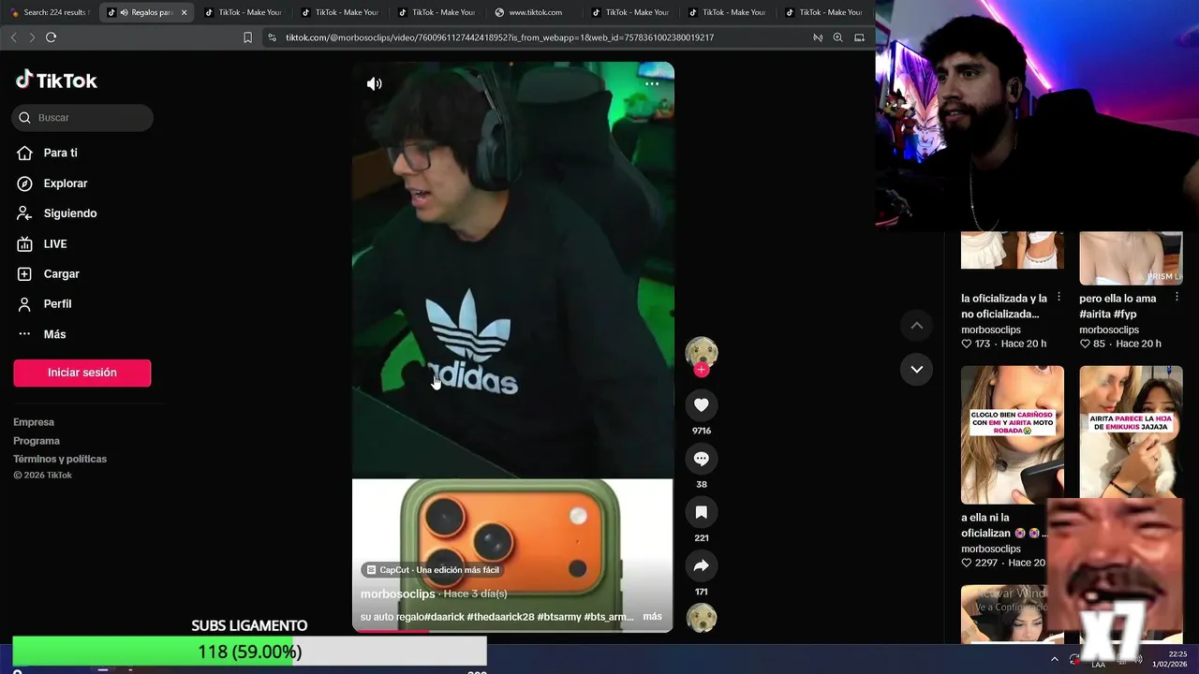
Task: Go back with browser back arrow
Action: click(13, 37)
